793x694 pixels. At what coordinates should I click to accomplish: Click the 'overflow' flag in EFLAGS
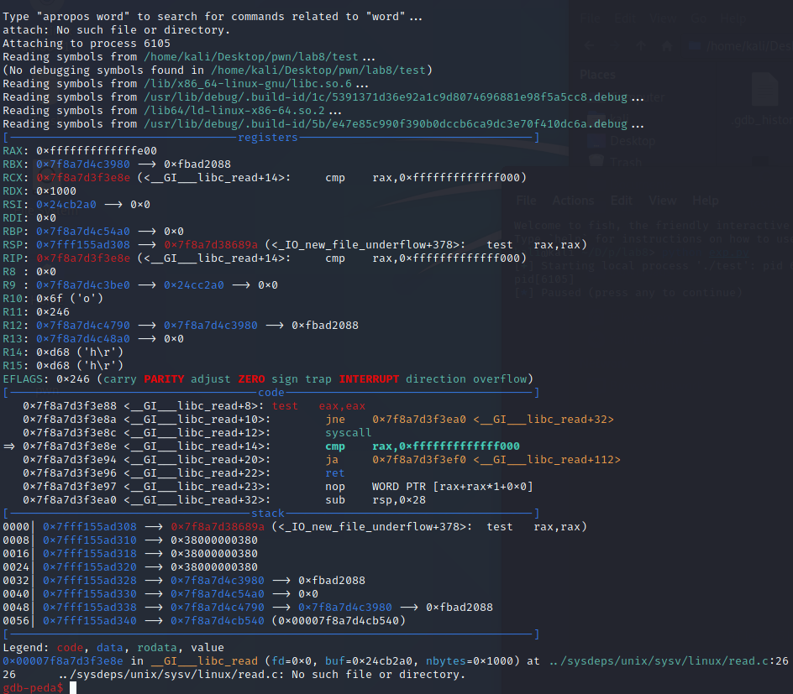500,378
